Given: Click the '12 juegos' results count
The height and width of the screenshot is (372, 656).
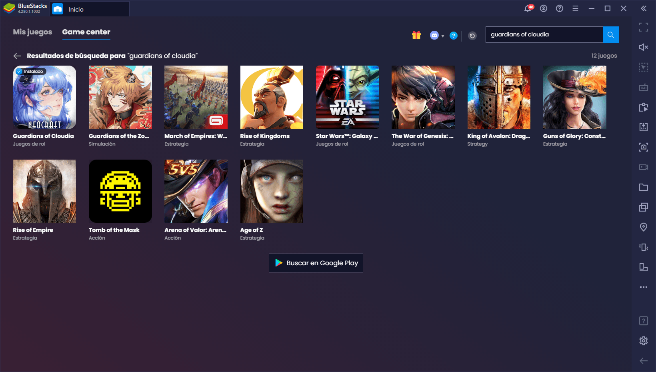Looking at the screenshot, I should tap(604, 56).
